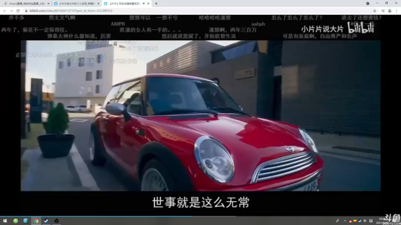Click the danmaku 潘慧啊, 两年三百万
Image resolution: width=401 pixels, height=225 pixels.
(233, 30)
